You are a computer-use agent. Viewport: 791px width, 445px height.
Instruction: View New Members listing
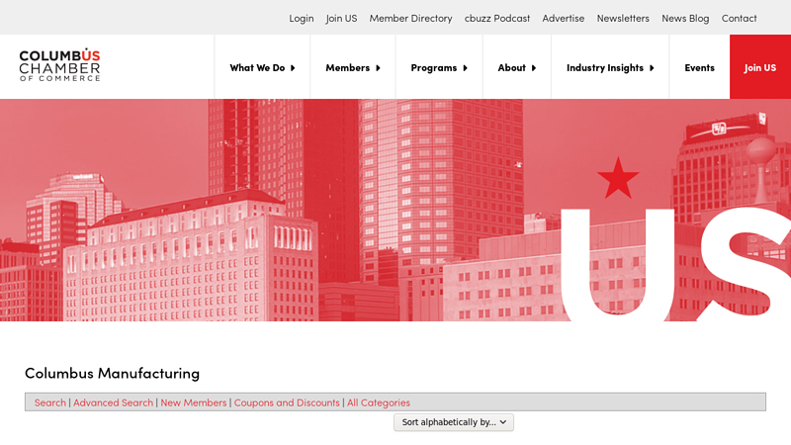click(x=194, y=402)
